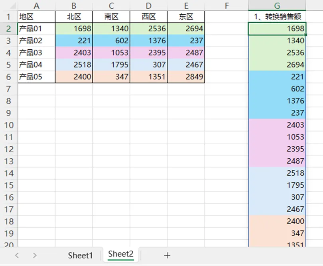Select row 18 header
The height and width of the screenshot is (266, 323).
8,221
